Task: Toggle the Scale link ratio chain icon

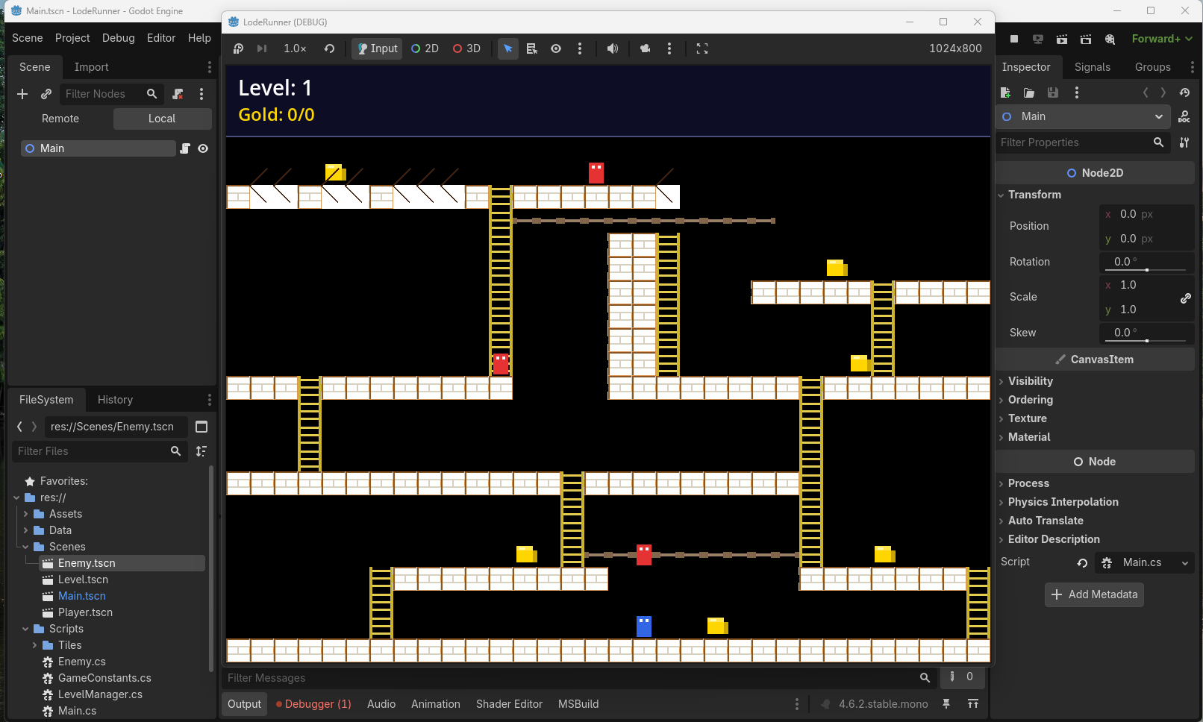Action: click(1185, 298)
